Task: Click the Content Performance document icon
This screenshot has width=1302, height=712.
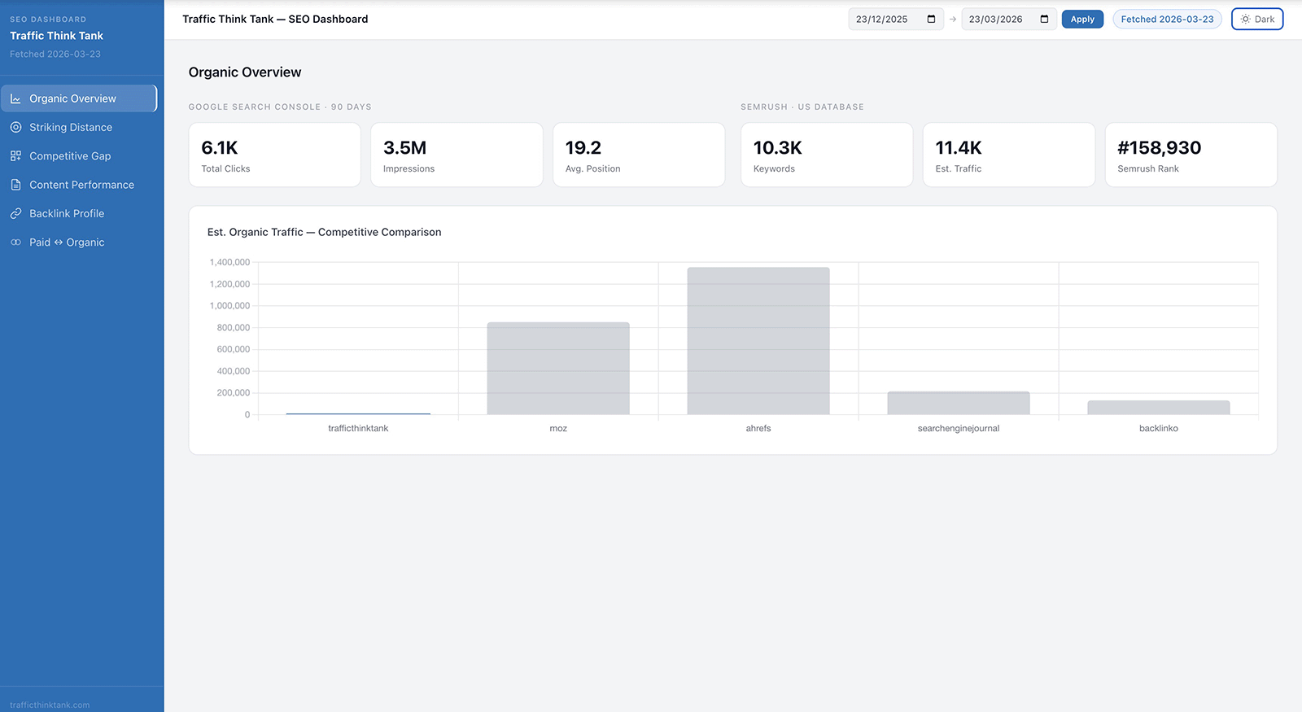Action: click(15, 185)
